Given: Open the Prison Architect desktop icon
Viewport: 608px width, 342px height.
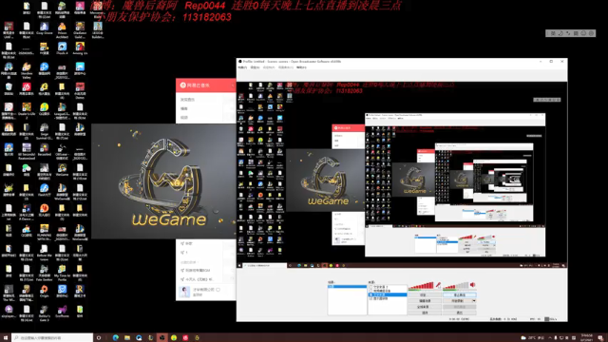Looking at the screenshot, I should (x=62, y=29).
